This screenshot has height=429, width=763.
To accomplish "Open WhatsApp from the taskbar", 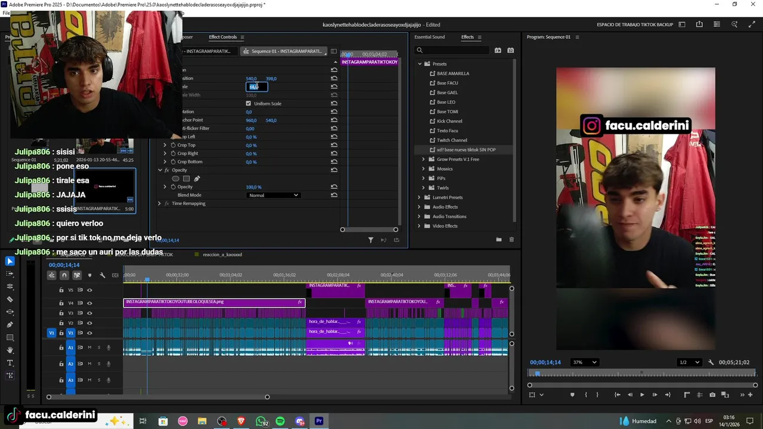I will (x=260, y=421).
